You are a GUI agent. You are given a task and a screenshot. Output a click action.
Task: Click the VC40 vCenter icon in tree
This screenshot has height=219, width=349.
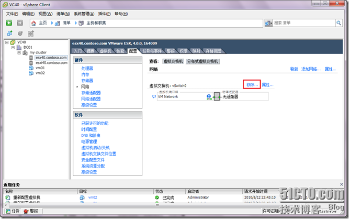pyautogui.click(x=13, y=42)
